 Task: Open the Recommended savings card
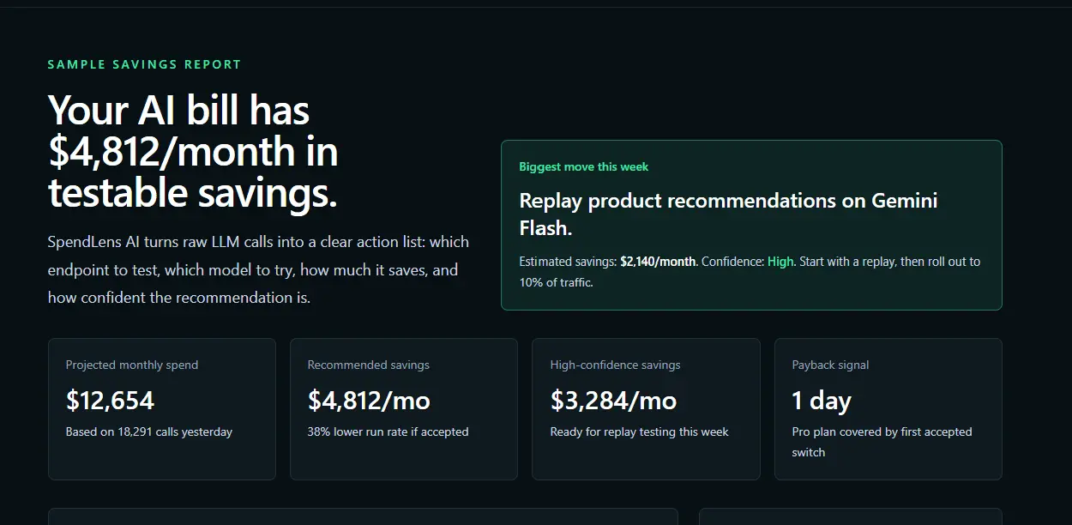pos(404,409)
